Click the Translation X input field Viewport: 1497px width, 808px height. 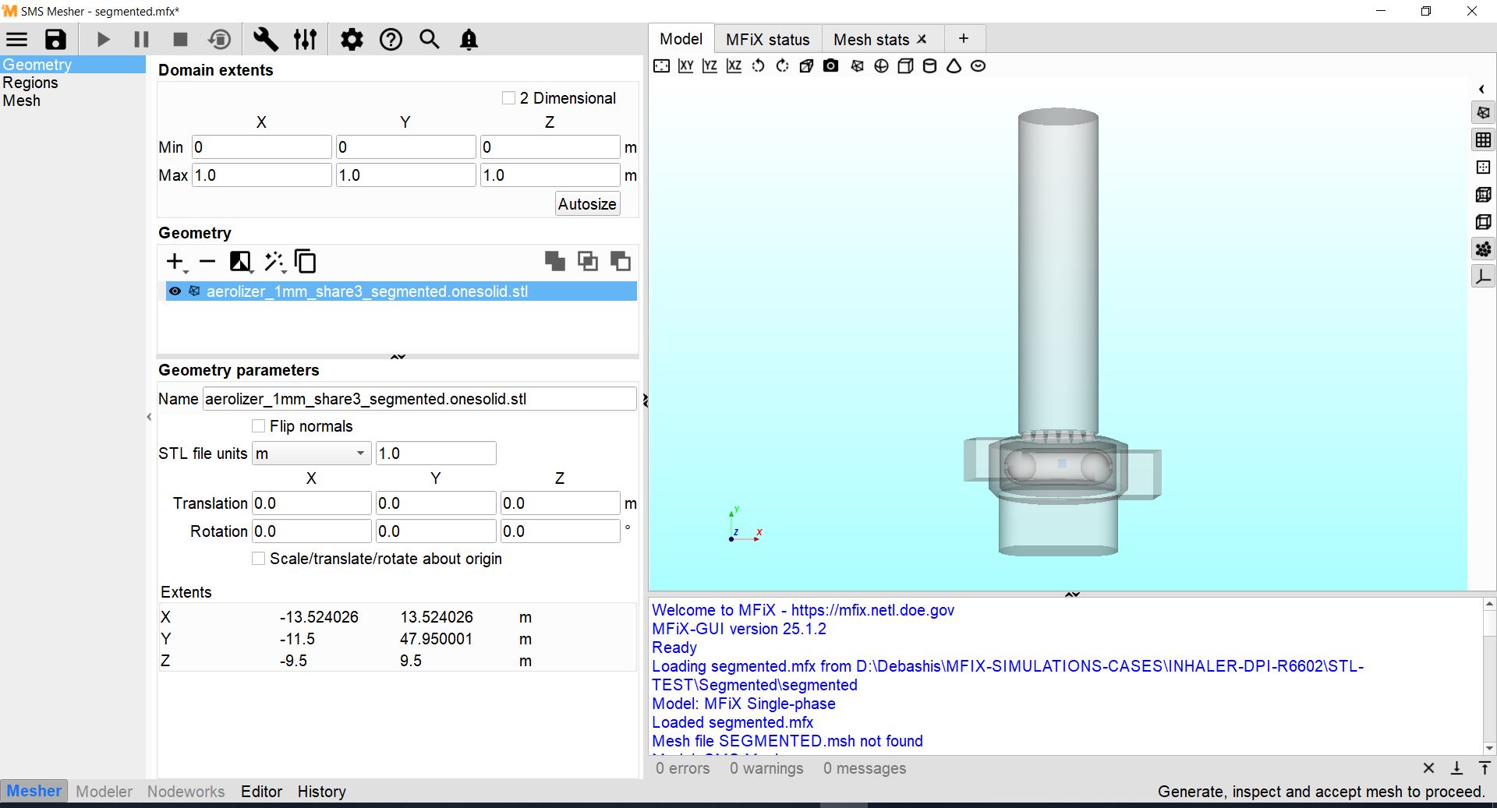(311, 503)
